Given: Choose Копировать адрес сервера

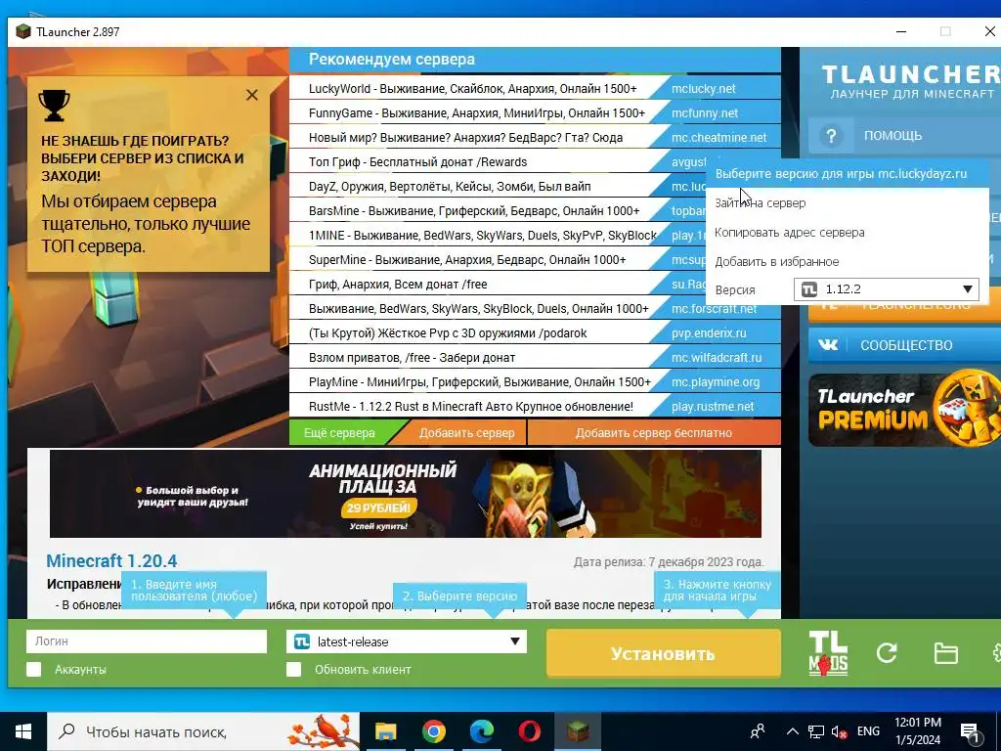Looking at the screenshot, I should tap(789, 233).
